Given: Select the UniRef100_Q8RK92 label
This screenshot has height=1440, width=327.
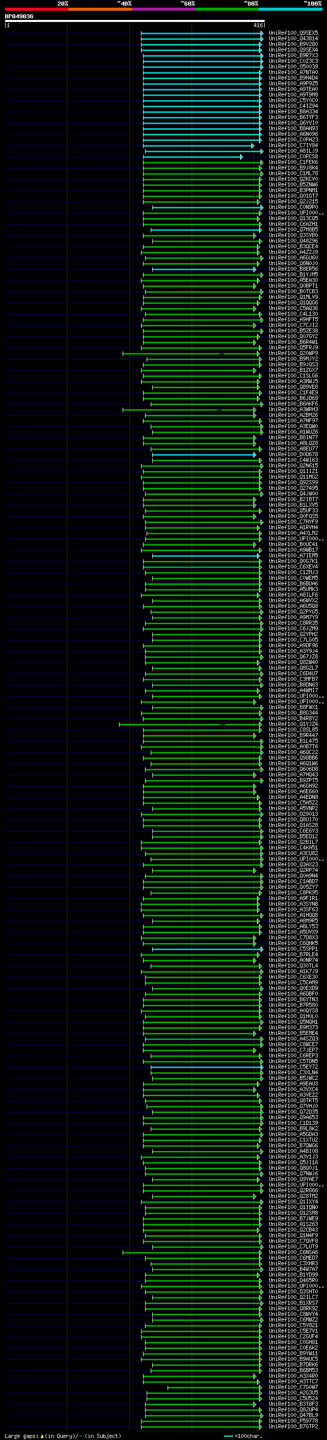Looking at the screenshot, I should pyautogui.click(x=293, y=1309).
